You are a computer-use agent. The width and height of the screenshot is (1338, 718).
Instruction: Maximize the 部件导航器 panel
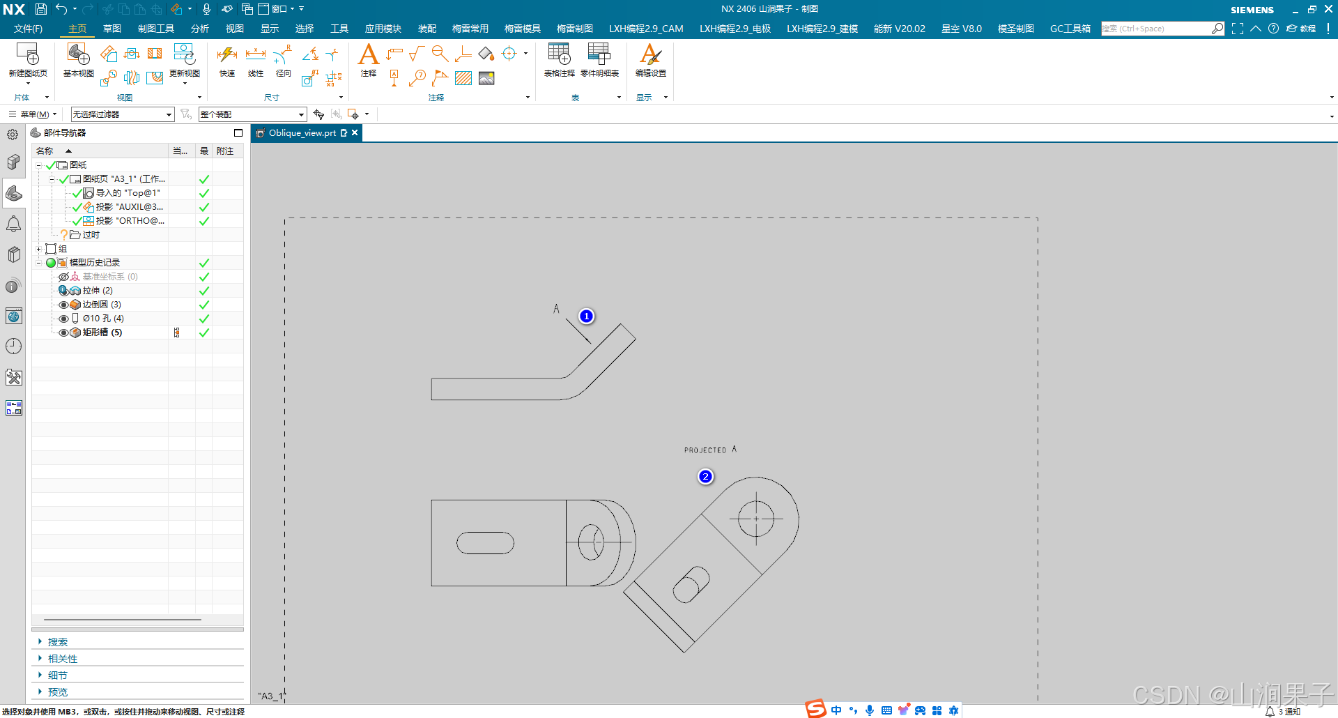click(238, 132)
